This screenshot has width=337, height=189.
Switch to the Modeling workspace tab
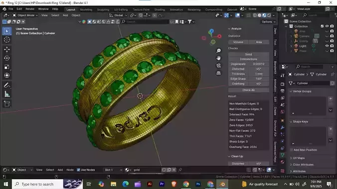tap(86, 9)
